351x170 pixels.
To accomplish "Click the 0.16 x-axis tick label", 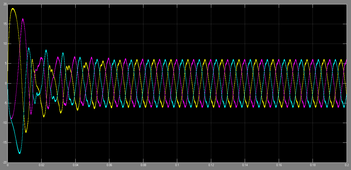I will [x=279, y=165].
